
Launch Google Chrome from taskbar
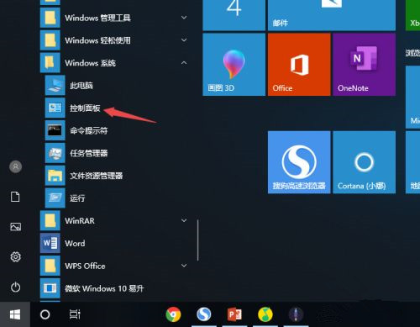pyautogui.click(x=173, y=314)
